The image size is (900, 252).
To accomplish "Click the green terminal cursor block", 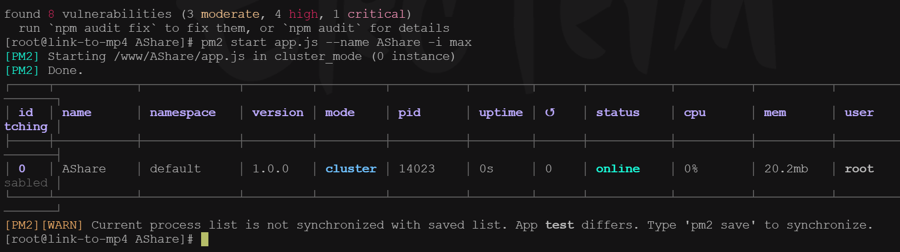I will 204,239.
